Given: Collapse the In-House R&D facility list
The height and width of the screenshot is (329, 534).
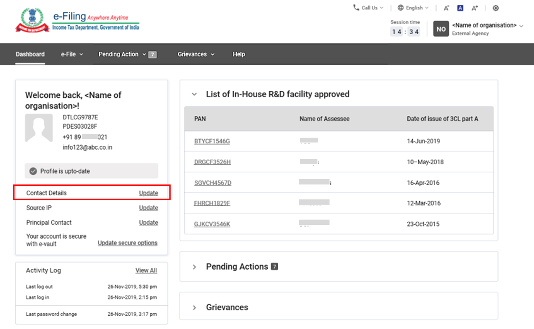Looking at the screenshot, I should point(194,94).
